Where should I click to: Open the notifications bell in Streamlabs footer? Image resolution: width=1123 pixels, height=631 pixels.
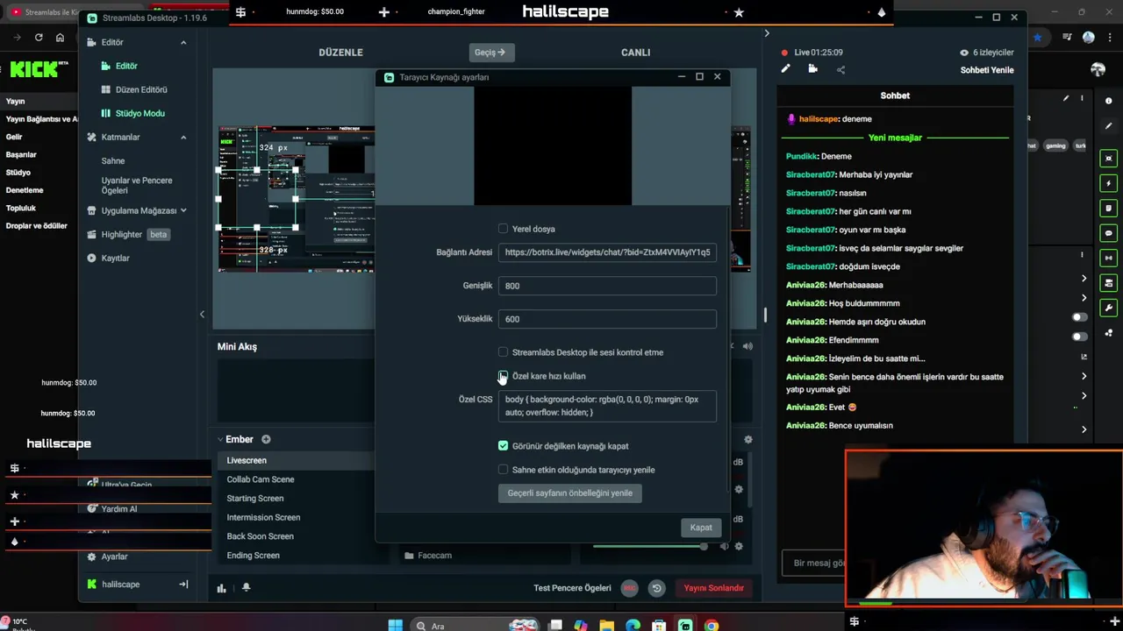click(246, 588)
